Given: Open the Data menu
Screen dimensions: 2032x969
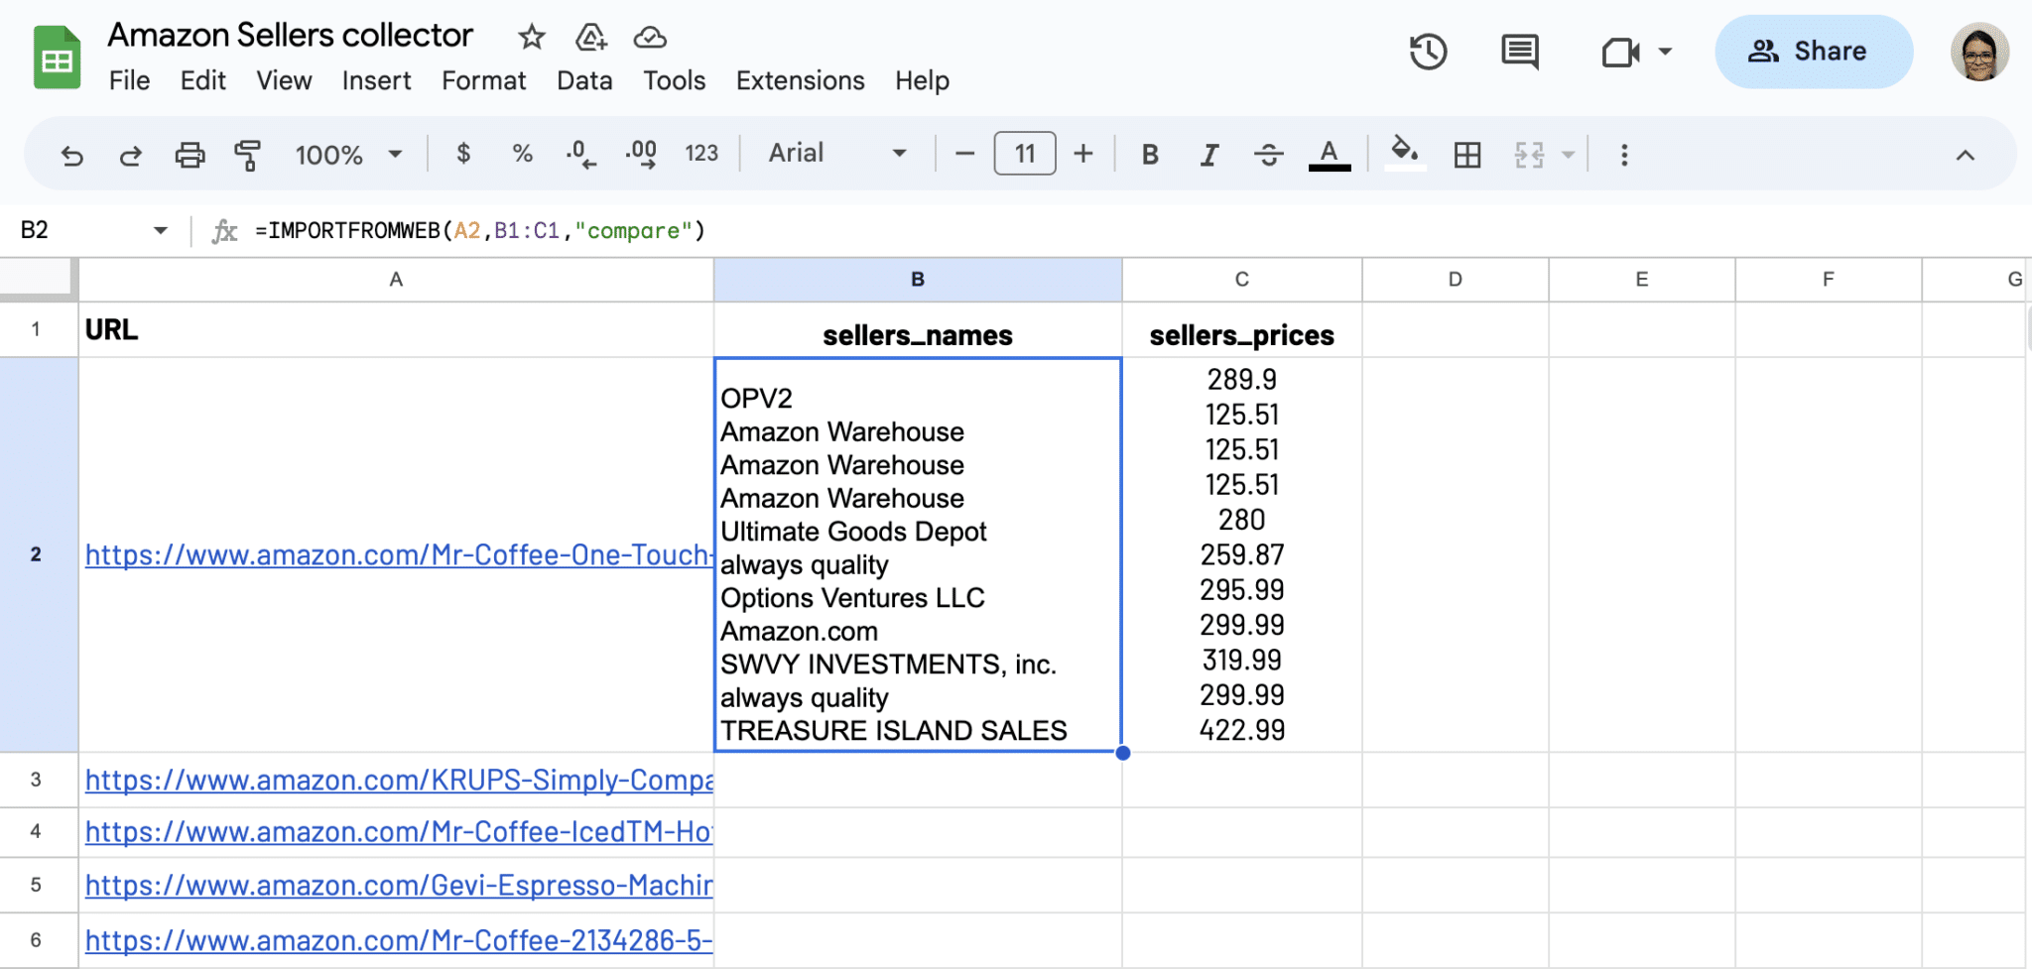Looking at the screenshot, I should pos(585,80).
